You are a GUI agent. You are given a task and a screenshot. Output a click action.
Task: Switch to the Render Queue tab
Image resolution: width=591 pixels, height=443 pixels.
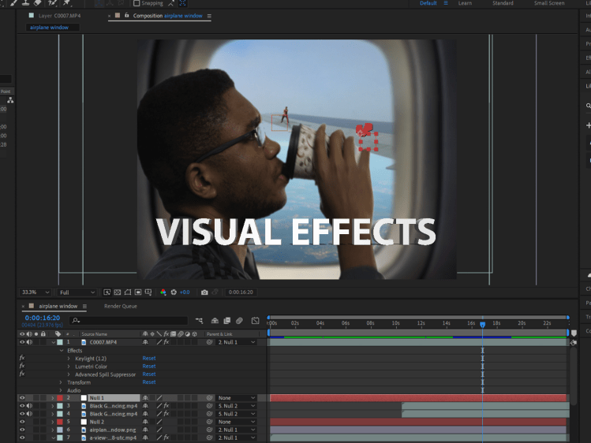120,306
